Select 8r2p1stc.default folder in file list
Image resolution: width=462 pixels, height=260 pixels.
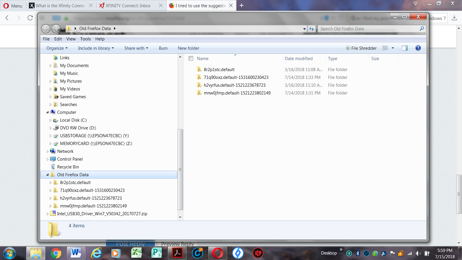(x=219, y=70)
